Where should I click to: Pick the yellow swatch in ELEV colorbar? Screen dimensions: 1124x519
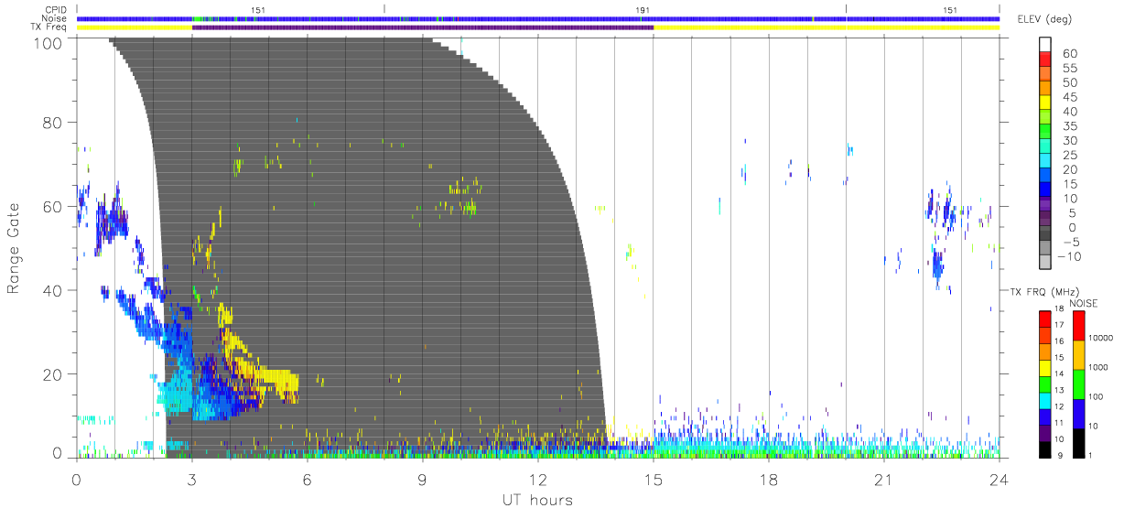click(1047, 103)
